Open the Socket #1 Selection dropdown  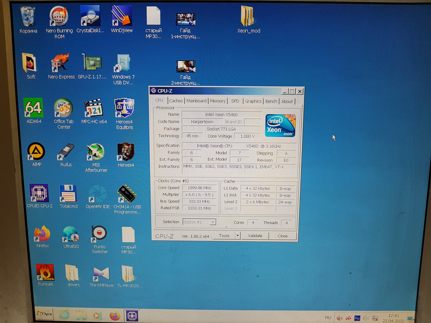pos(199,222)
